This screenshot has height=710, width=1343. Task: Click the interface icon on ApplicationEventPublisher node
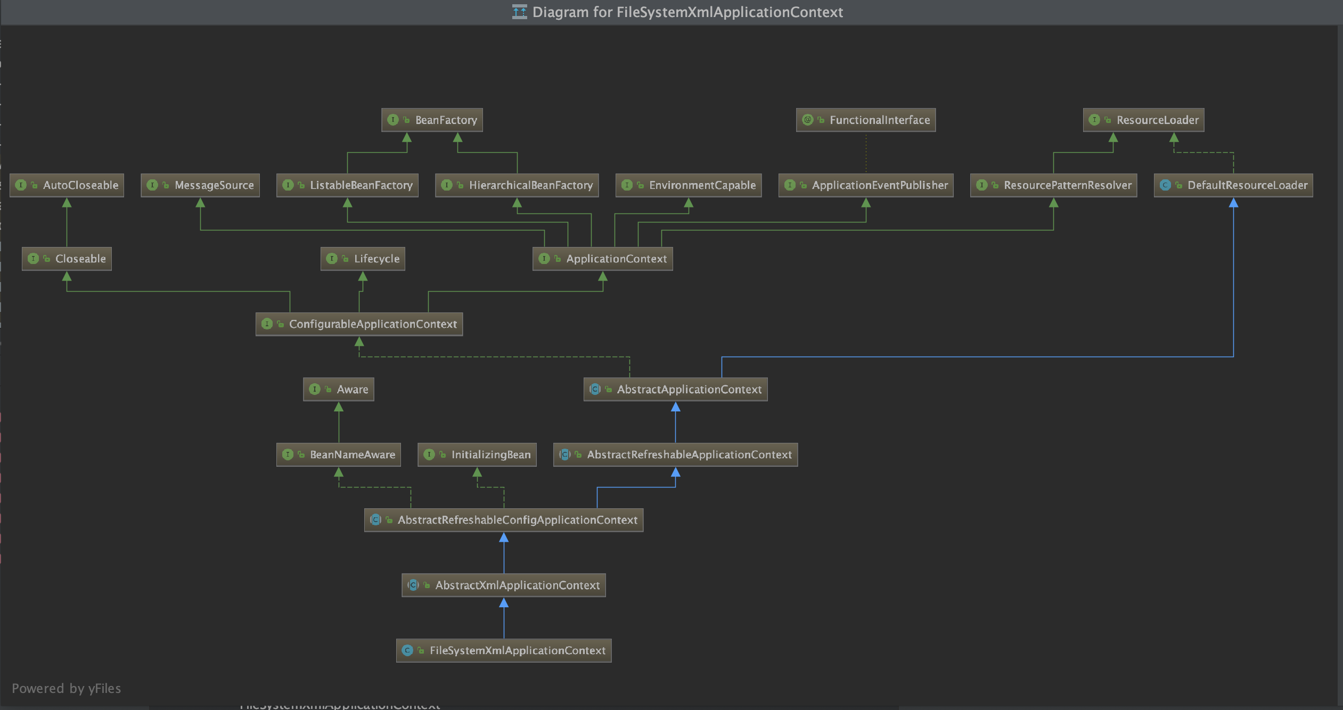(790, 185)
